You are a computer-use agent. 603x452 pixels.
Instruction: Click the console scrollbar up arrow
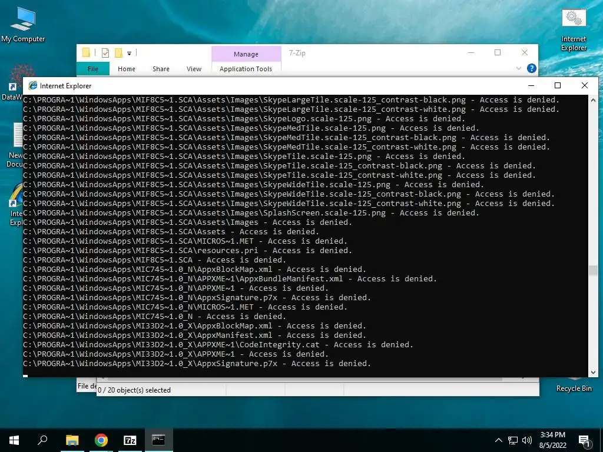click(x=593, y=100)
